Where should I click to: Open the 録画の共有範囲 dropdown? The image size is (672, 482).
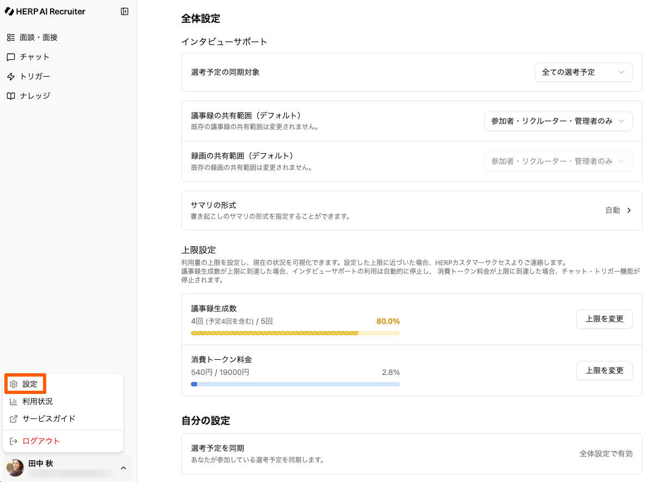coord(558,161)
